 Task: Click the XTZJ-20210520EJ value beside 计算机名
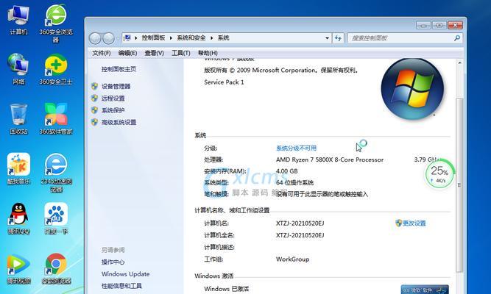(300, 223)
